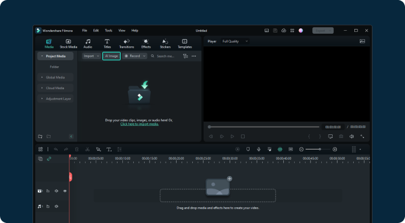Open the Record dropdown
The width and height of the screenshot is (405, 223).
[x=134, y=56]
